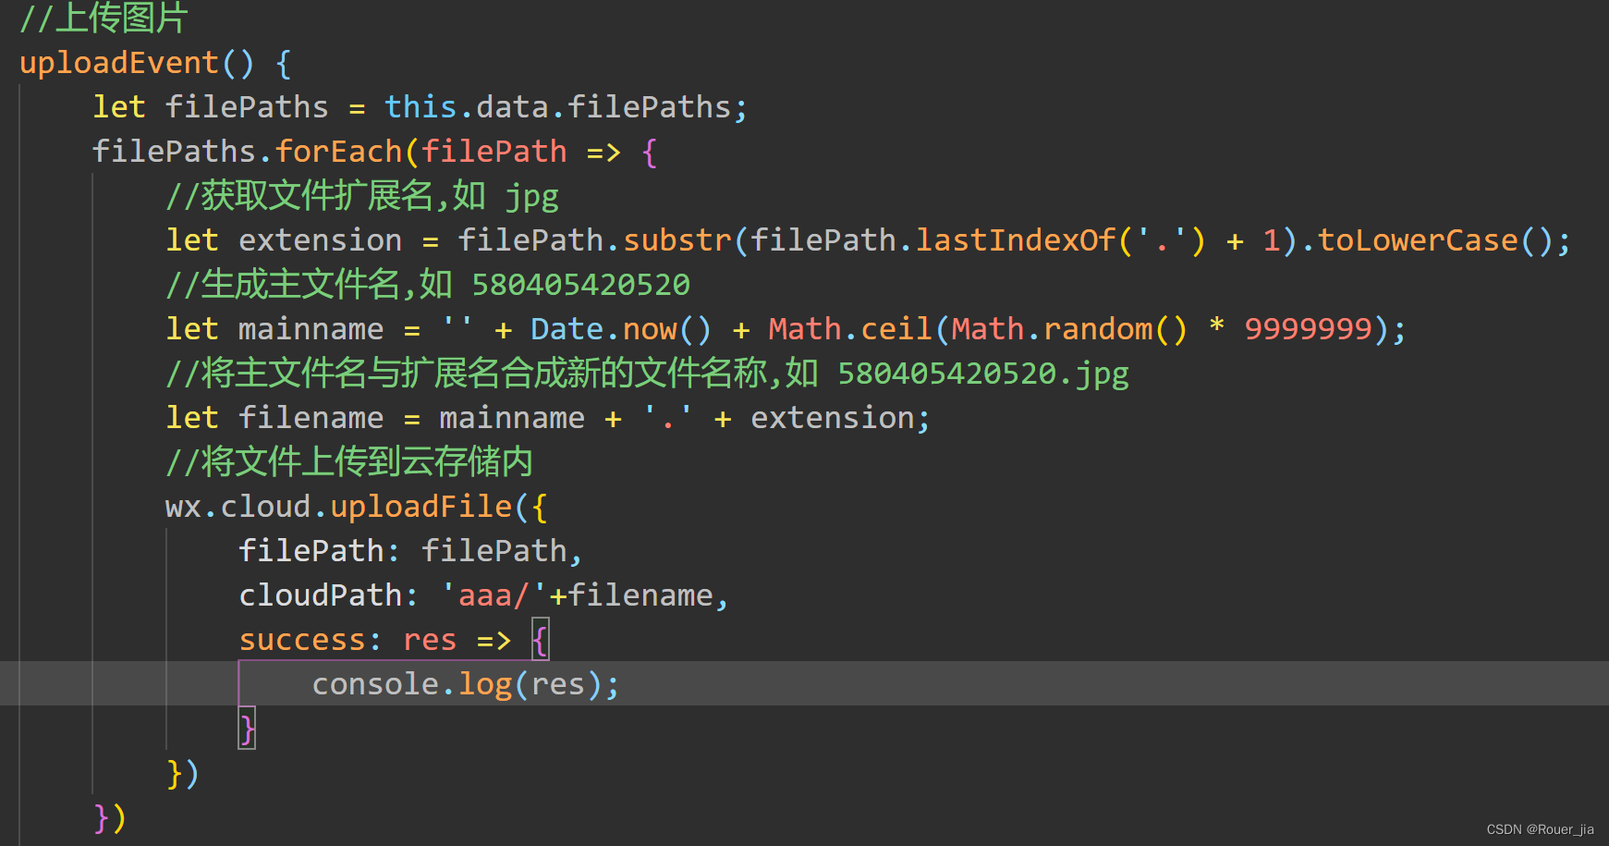Click the 'let' keyword before mainname
Viewport: 1609px width, 846px height.
[192, 329]
